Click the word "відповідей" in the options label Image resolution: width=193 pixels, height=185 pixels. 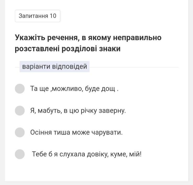tap(70, 67)
